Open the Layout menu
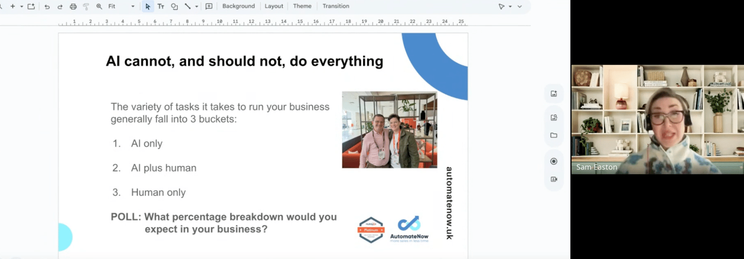 tap(273, 6)
